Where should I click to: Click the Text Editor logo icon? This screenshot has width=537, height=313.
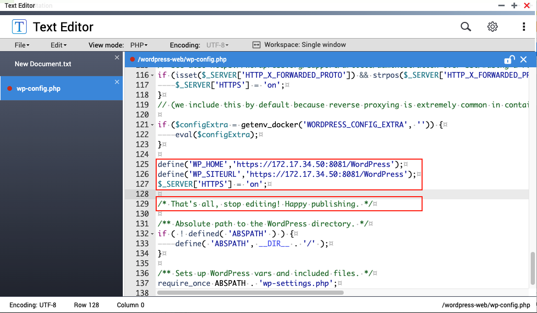[x=19, y=27]
